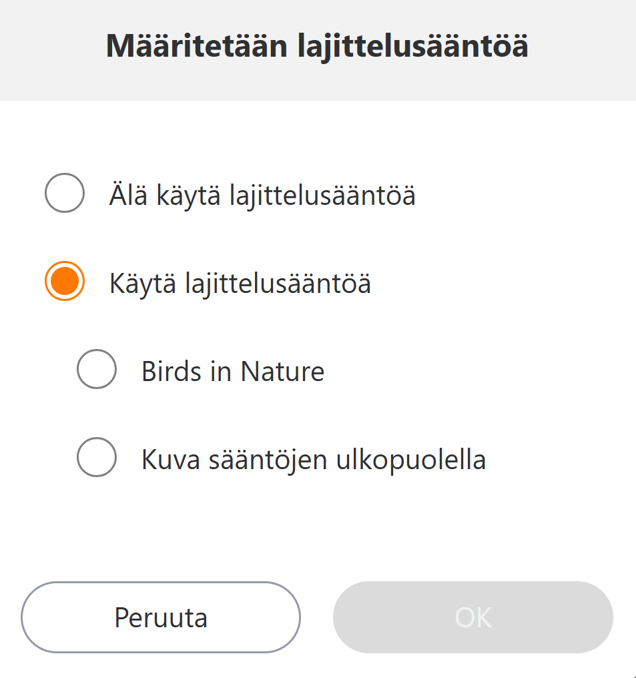Viewport: 636px width, 678px height.
Task: Disable sorting rule via the top radio circle
Action: pyautogui.click(x=64, y=193)
